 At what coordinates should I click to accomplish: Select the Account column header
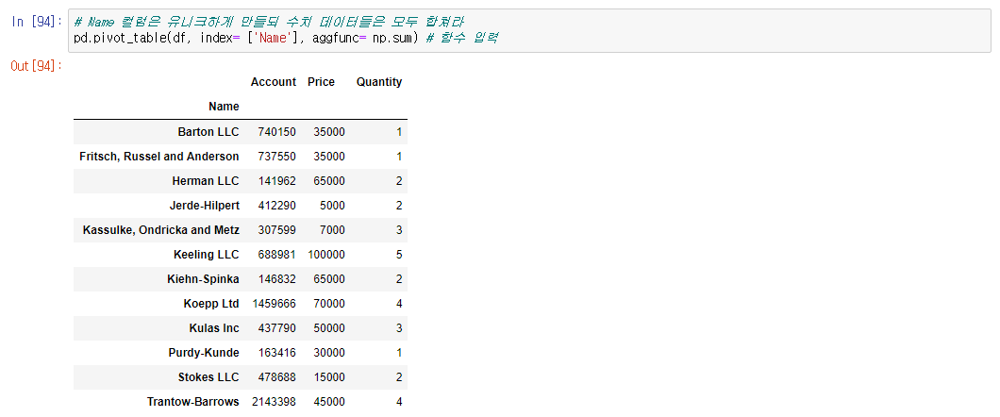pyautogui.click(x=274, y=82)
